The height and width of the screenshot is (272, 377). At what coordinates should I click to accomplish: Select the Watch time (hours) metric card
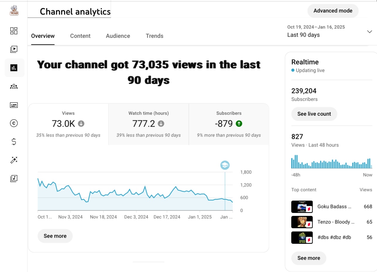click(x=149, y=124)
